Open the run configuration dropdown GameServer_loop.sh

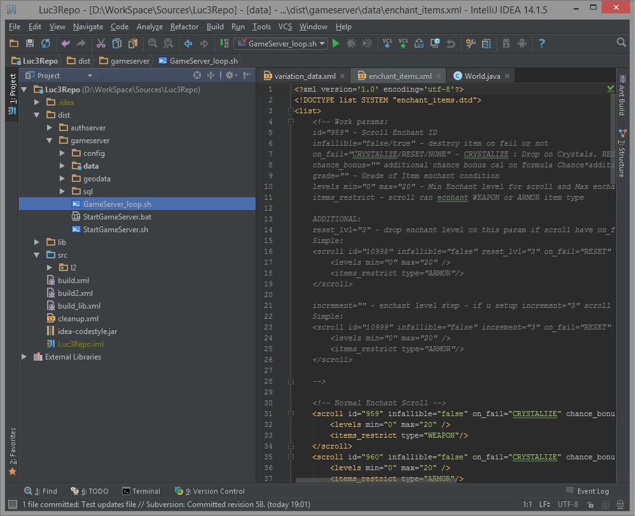coord(281,43)
